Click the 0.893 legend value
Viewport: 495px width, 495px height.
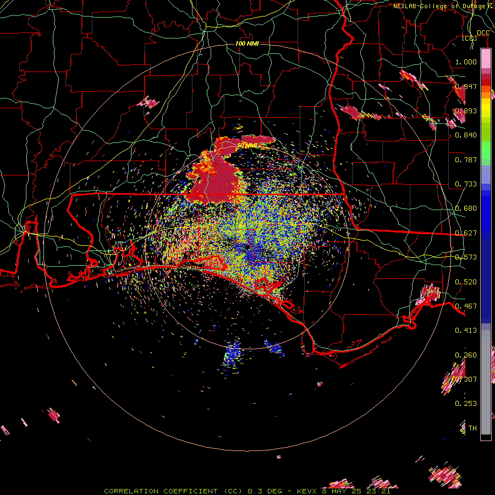point(466,111)
